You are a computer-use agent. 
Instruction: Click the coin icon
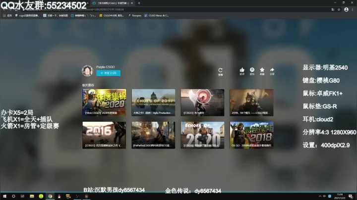pyautogui.click(x=252, y=70)
